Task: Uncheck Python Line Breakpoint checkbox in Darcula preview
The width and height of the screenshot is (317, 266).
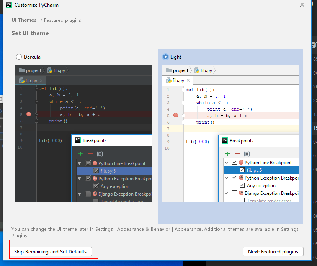Action: (88, 163)
